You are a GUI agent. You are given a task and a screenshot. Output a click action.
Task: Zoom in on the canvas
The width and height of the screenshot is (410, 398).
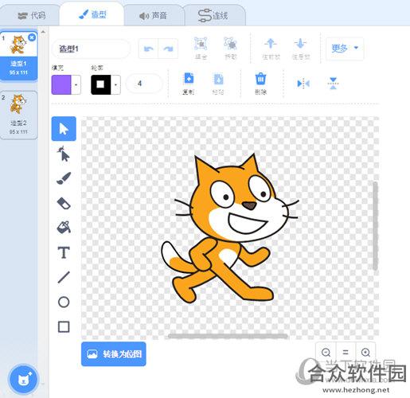click(x=365, y=353)
